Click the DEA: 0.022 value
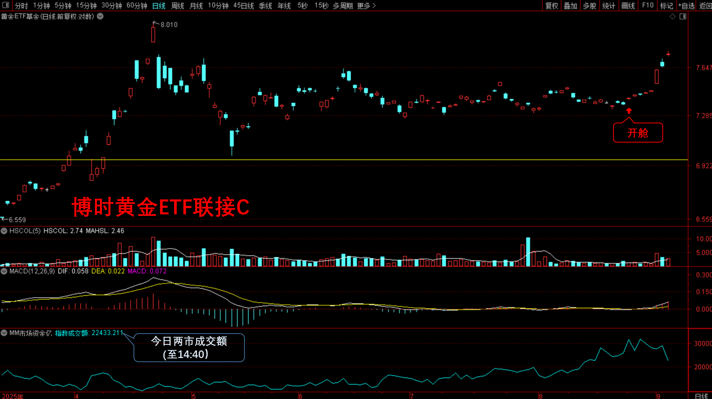The height and width of the screenshot is (399, 712). 108,271
